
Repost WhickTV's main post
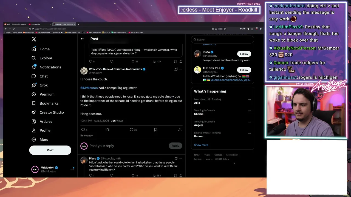(107, 130)
